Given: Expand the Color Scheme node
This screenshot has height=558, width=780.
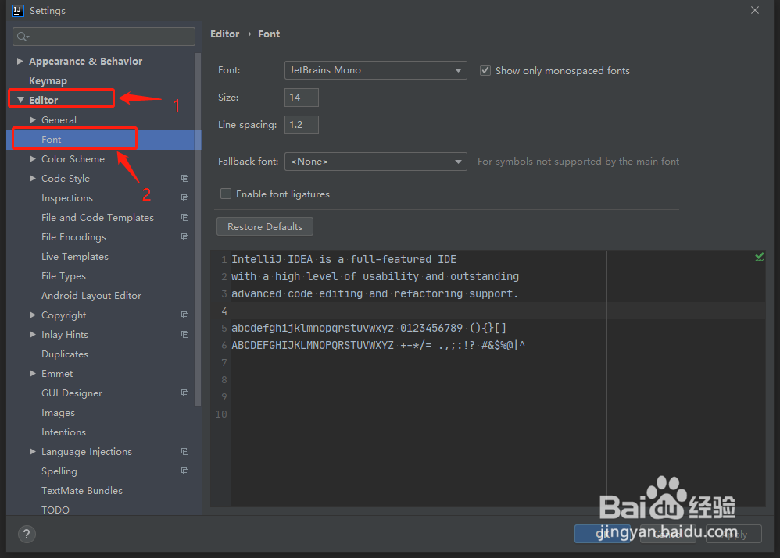Looking at the screenshot, I should [32, 159].
